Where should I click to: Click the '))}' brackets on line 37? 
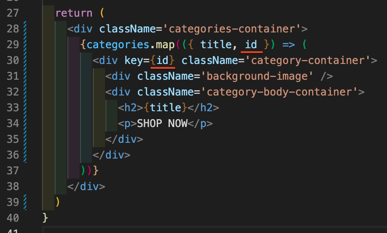click(90, 171)
